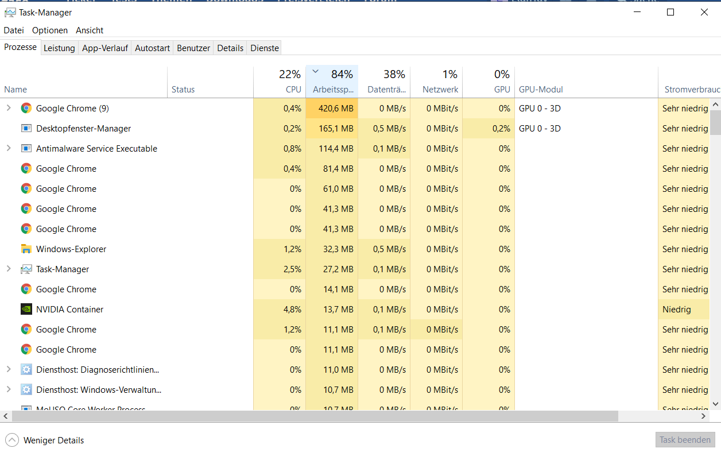This screenshot has width=721, height=456.
Task: Select the Windows-Explorer process name
Action: pos(71,249)
